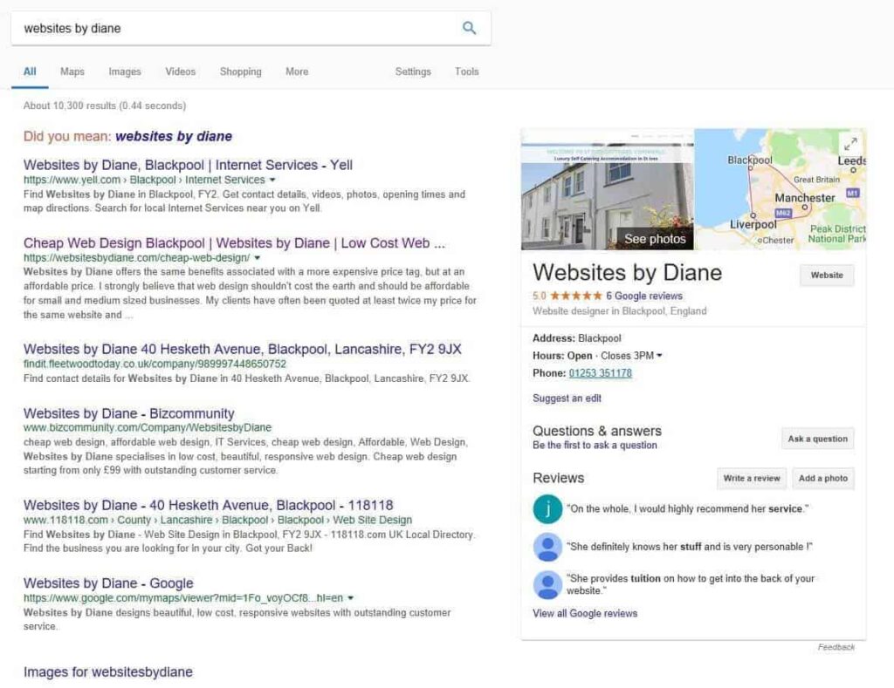Click the 'Ask a question' button
Screen dimensions: 894x688
point(817,439)
